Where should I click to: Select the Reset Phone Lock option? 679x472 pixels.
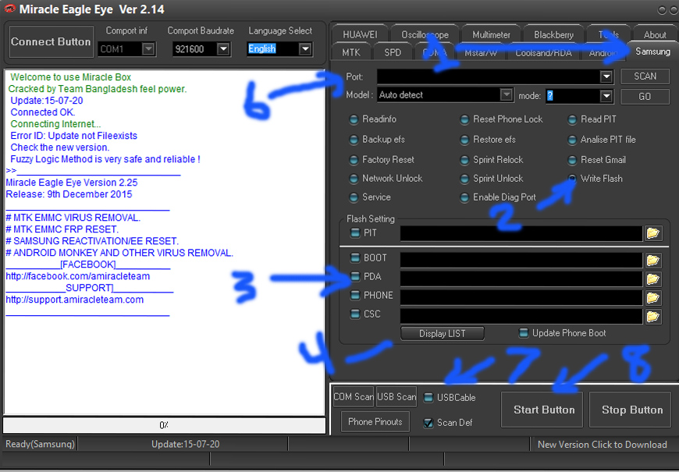pos(464,119)
